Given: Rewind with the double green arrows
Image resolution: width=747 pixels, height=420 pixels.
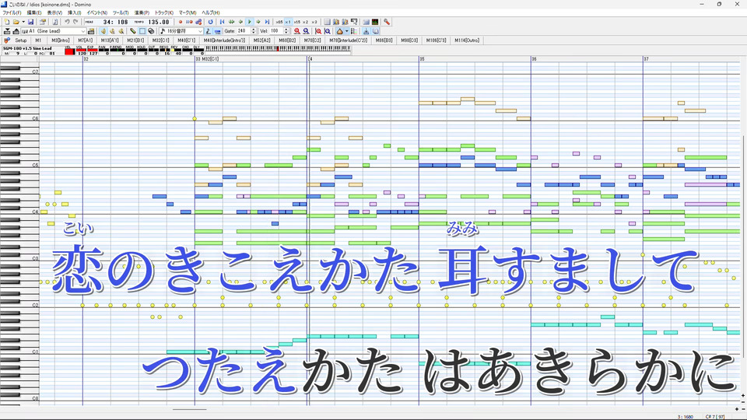Looking at the screenshot, I should coord(232,22).
